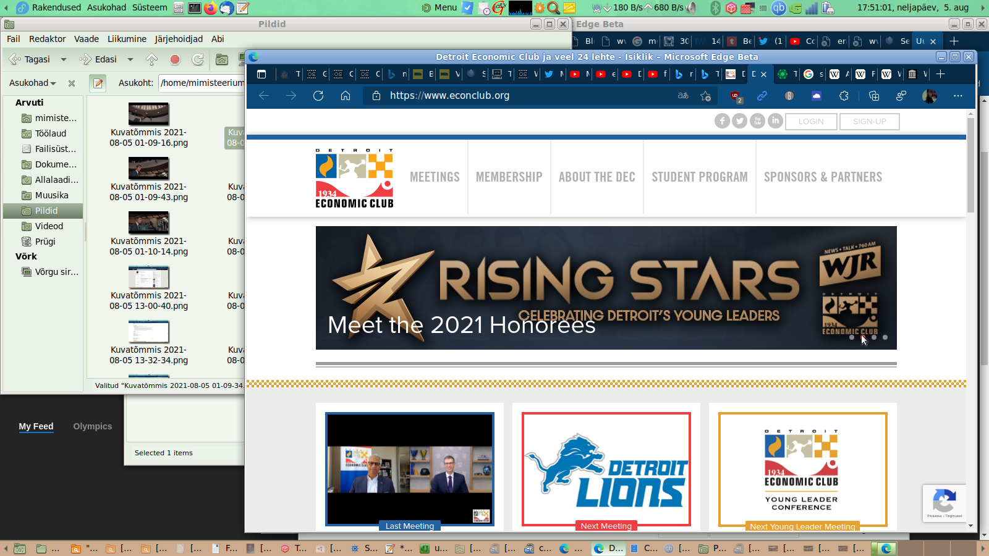The image size is (989, 556).
Task: Visit Detroit Economic Club Twitter page
Action: click(x=740, y=121)
